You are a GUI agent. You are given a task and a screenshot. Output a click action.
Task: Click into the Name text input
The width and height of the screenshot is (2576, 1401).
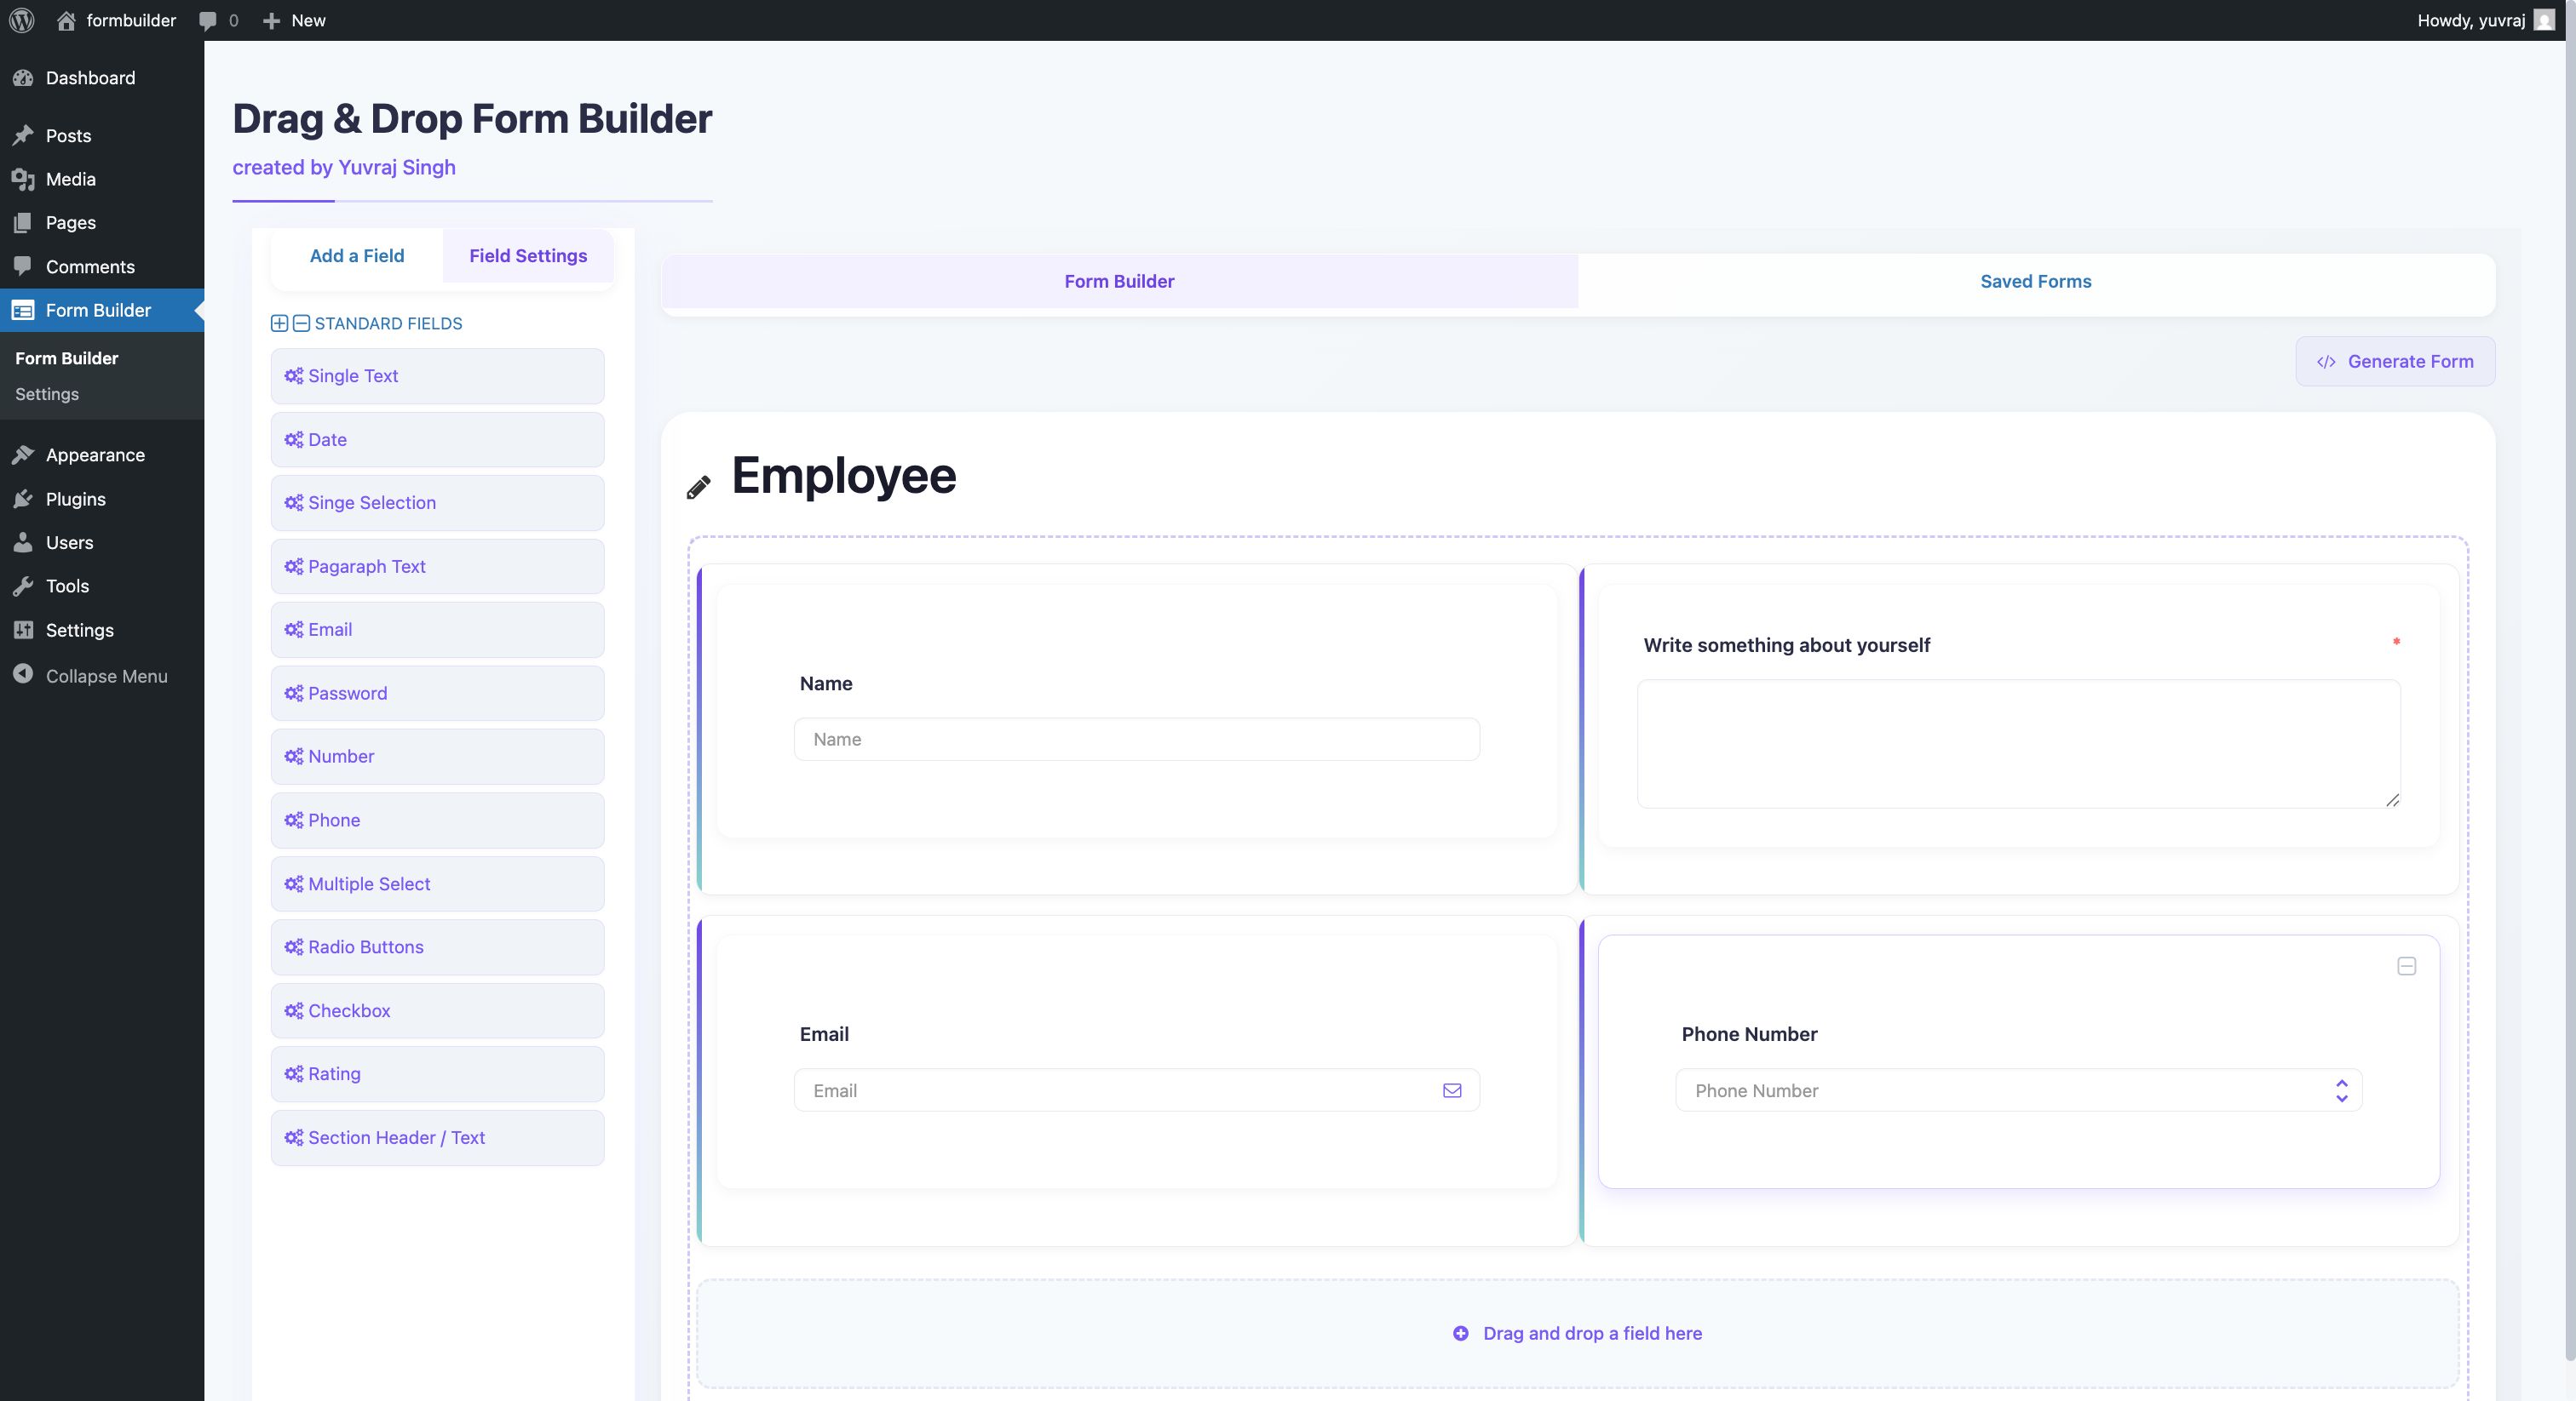[1136, 740]
